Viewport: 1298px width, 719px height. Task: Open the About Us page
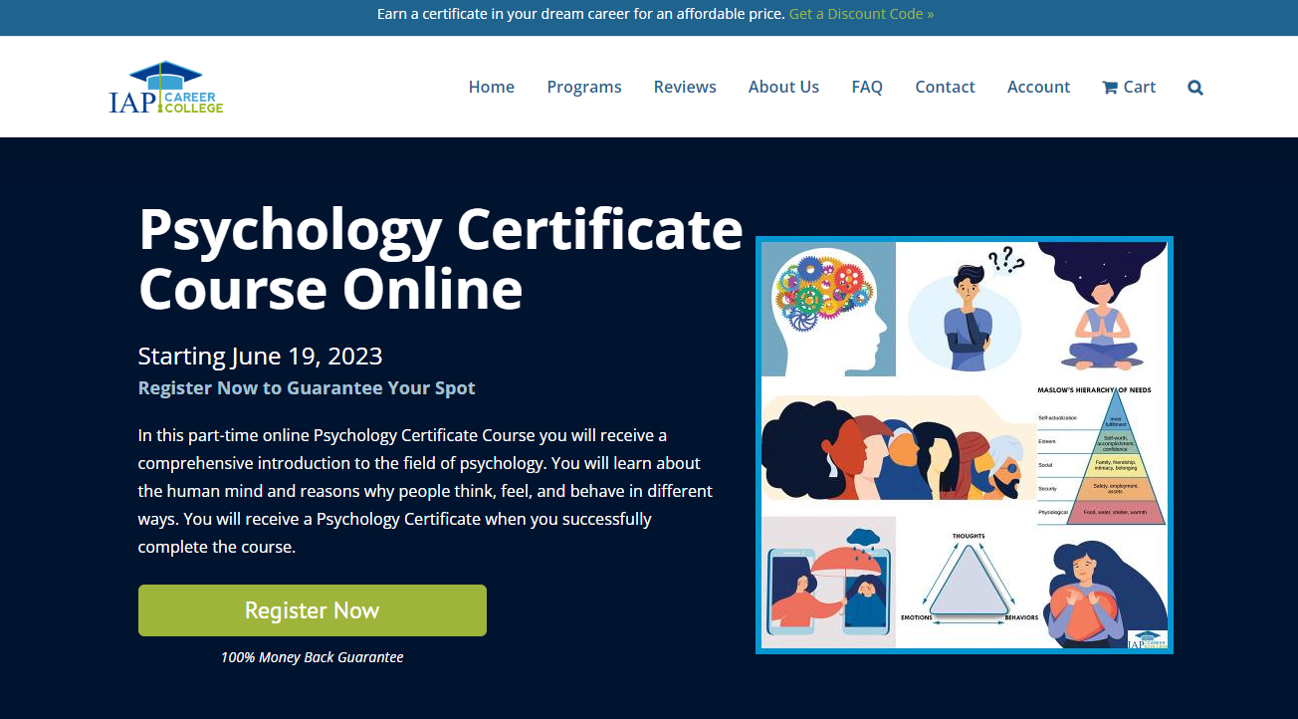[x=783, y=87]
